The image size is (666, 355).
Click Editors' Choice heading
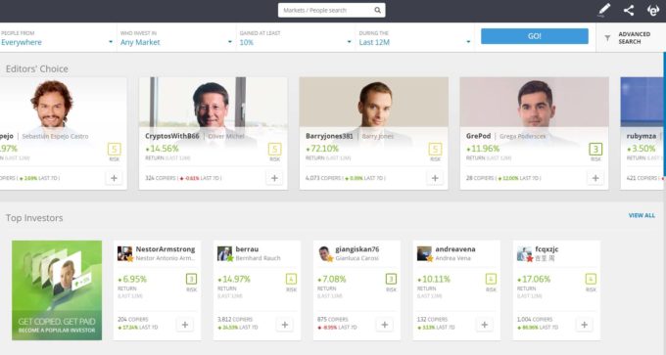tap(37, 68)
